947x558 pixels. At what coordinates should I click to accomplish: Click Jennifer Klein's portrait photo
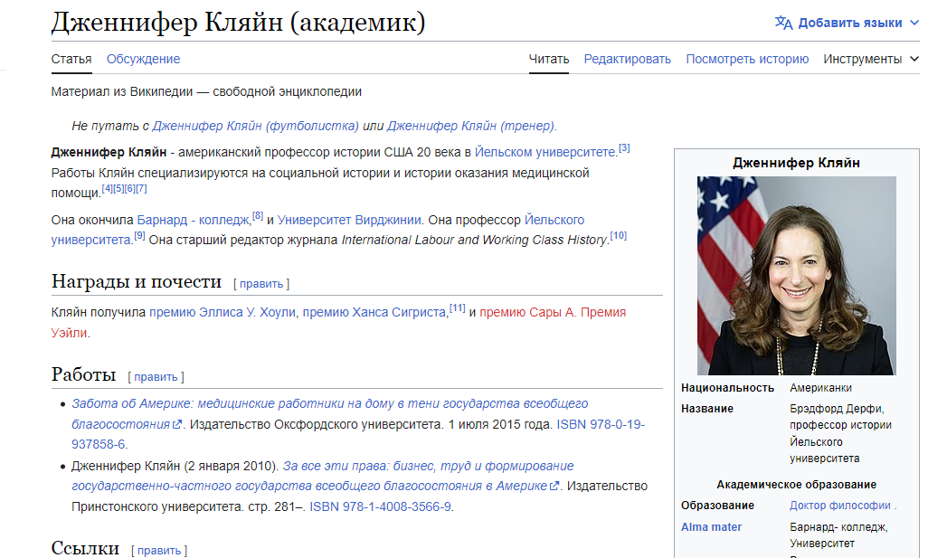click(796, 275)
